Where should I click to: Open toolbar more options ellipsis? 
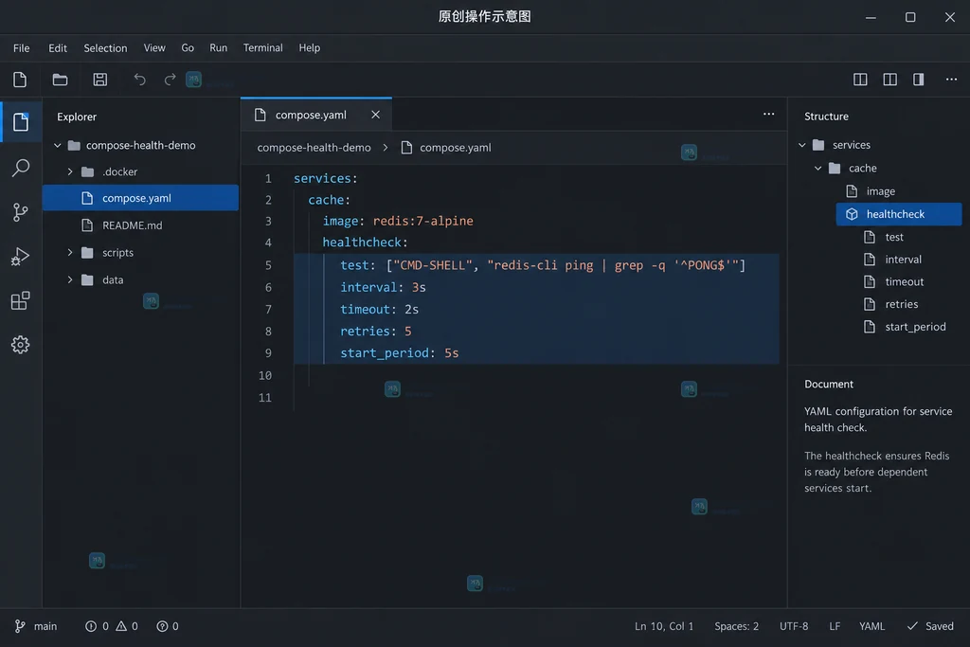coord(951,80)
